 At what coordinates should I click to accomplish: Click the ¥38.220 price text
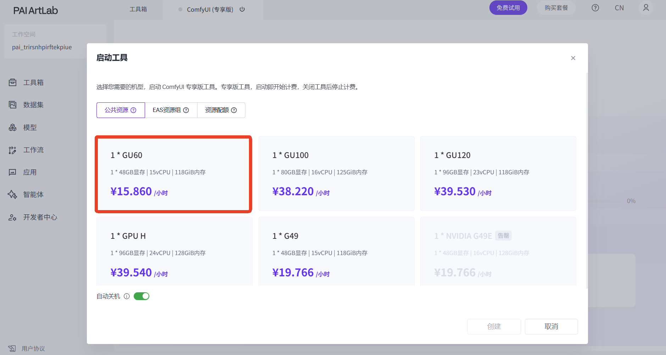293,191
